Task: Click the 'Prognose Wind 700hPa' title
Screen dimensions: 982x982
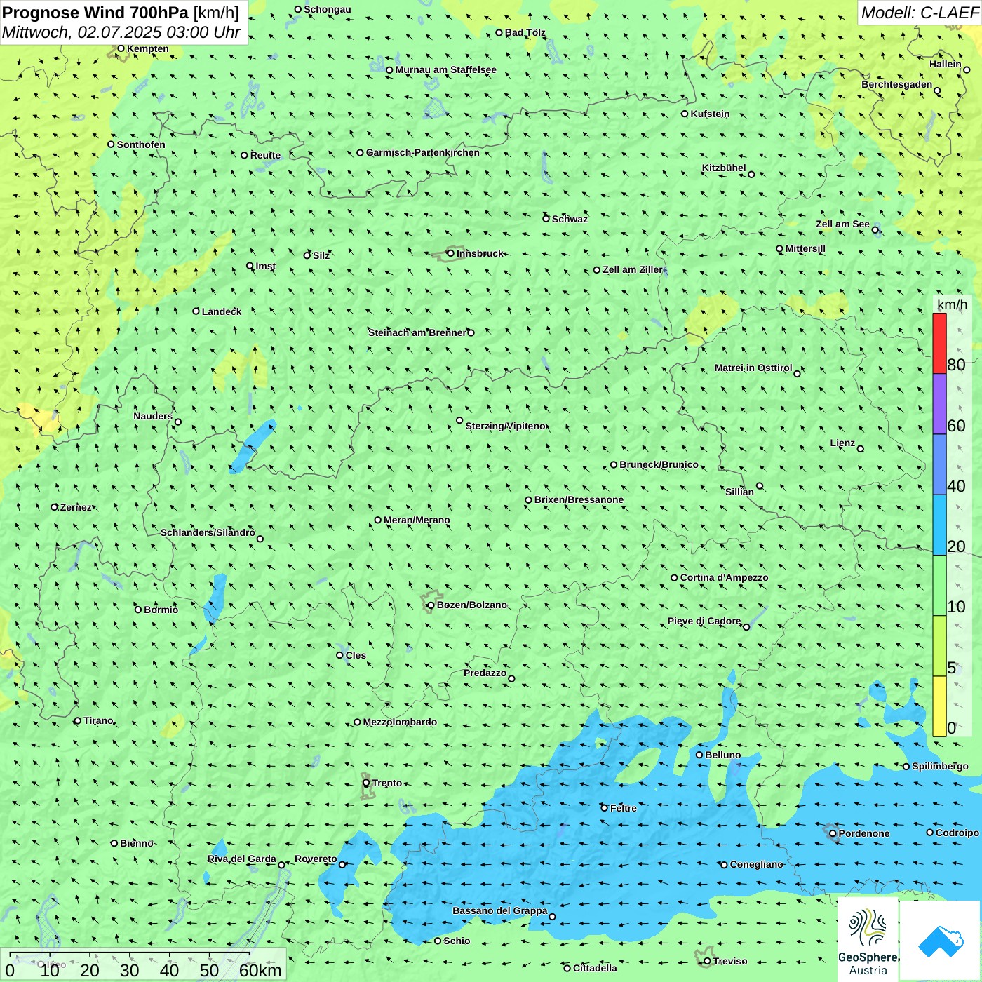Action: click(95, 13)
